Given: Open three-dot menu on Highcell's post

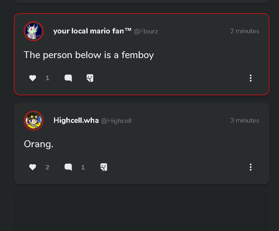Looking at the screenshot, I should pos(251,168).
